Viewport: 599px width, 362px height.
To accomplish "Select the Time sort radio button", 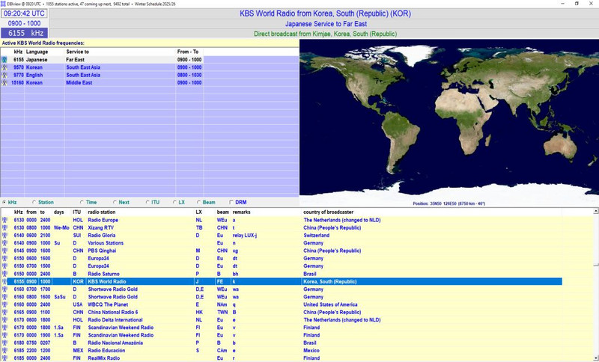I will tap(82, 202).
